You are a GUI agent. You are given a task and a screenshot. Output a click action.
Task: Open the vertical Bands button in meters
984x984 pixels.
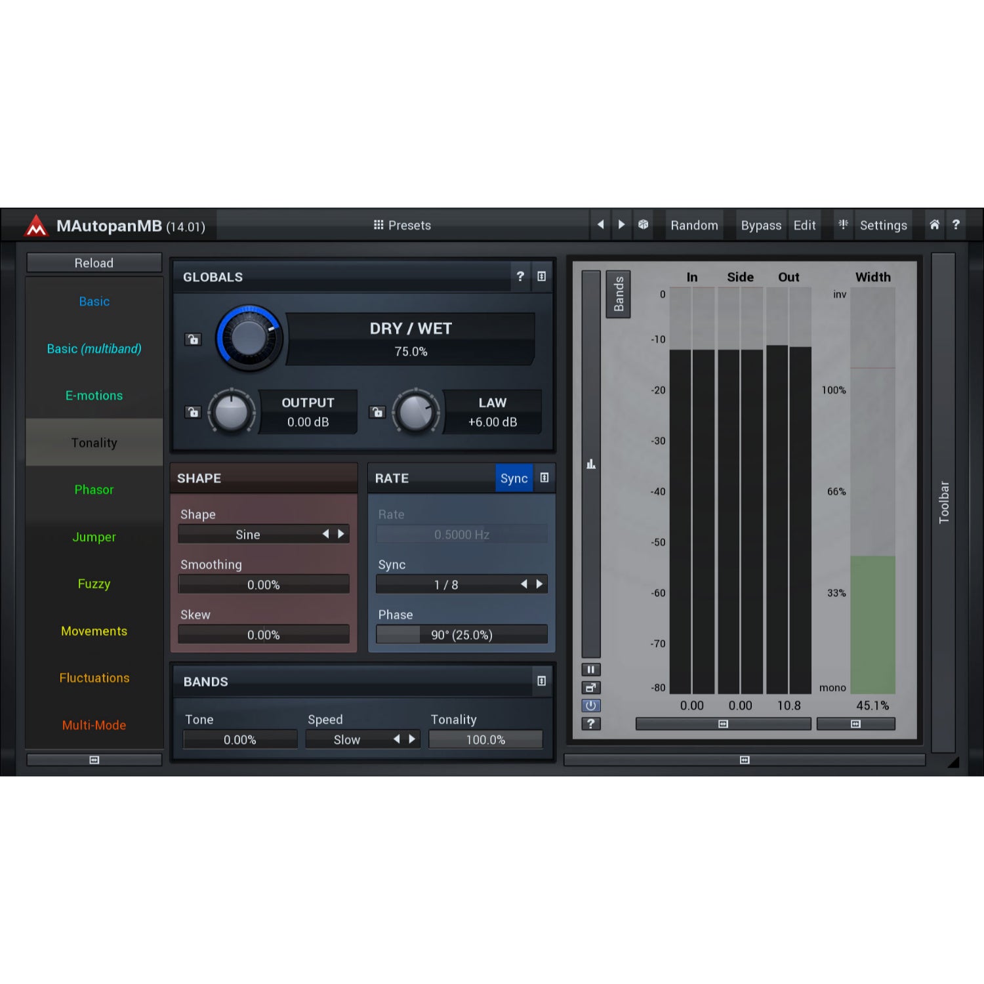pyautogui.click(x=618, y=294)
